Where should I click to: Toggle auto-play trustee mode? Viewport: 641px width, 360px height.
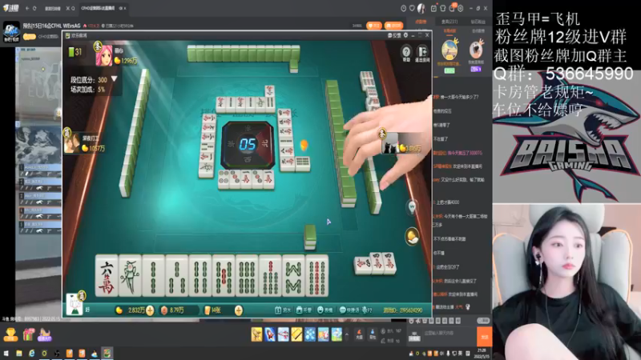click(x=304, y=310)
